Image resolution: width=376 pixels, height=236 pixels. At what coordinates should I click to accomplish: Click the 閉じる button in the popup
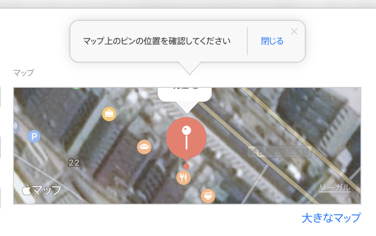[272, 41]
